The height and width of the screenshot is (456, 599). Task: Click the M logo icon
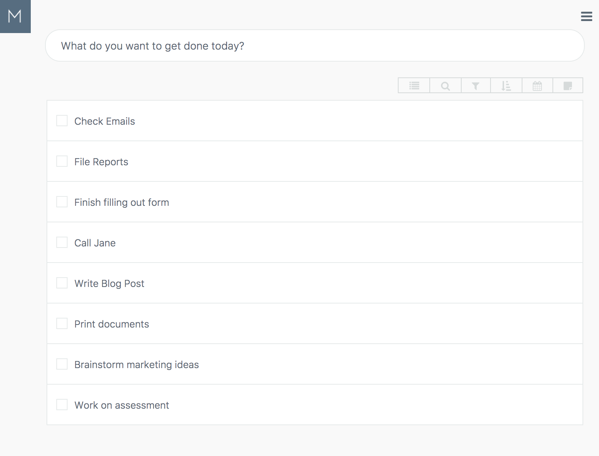pyautogui.click(x=15, y=16)
